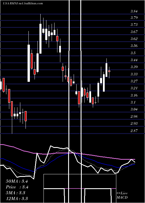Click the Price : 3.4 readout

(x=17, y=187)
